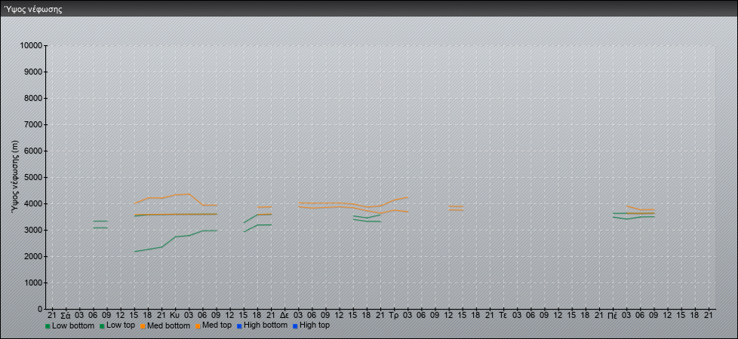This screenshot has height=339, width=738.
Task: Click the Πέ day label on time axis
Action: [x=613, y=316]
